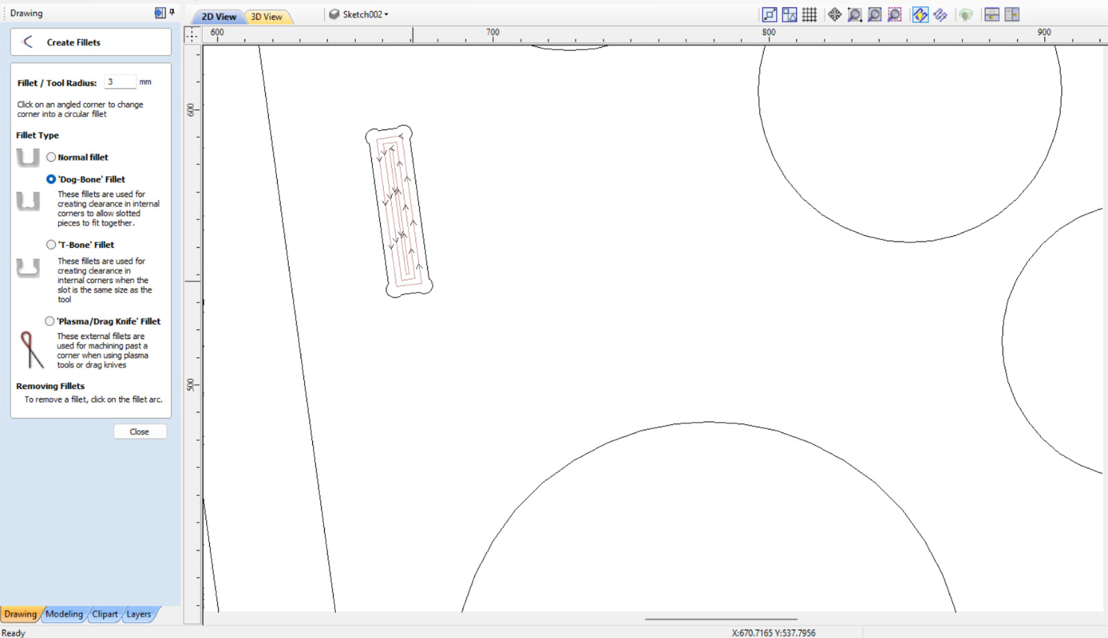The image size is (1108, 638).
Task: Open the Sketch002 dropdown
Action: (x=359, y=15)
